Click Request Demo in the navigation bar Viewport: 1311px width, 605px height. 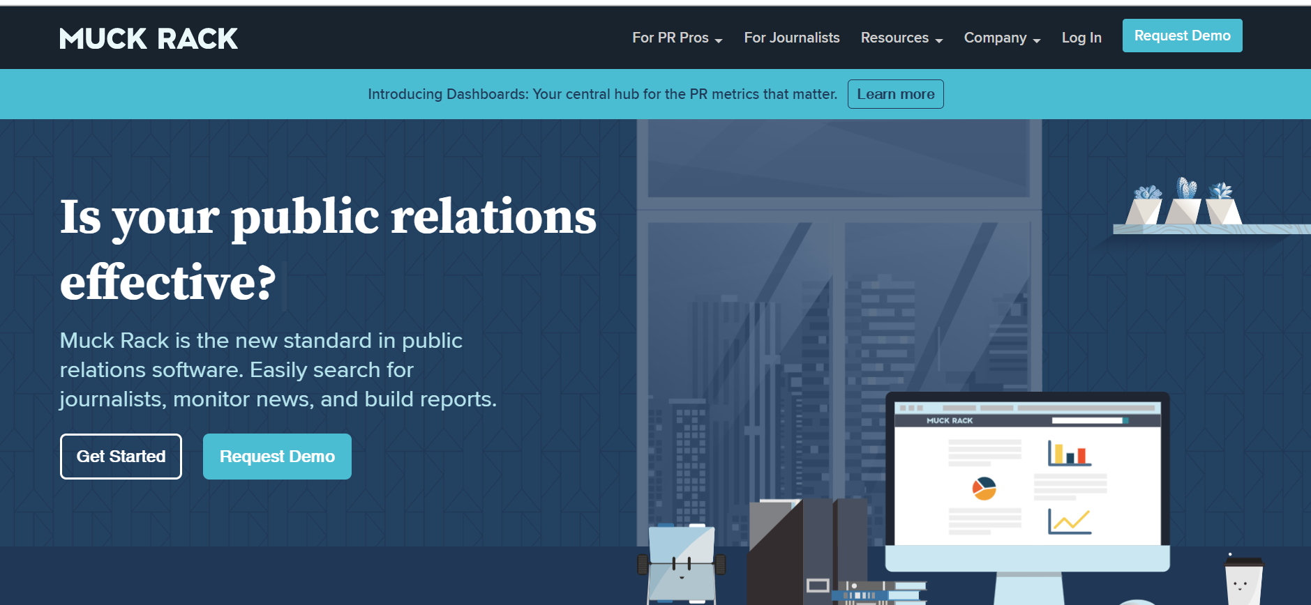click(x=1182, y=36)
